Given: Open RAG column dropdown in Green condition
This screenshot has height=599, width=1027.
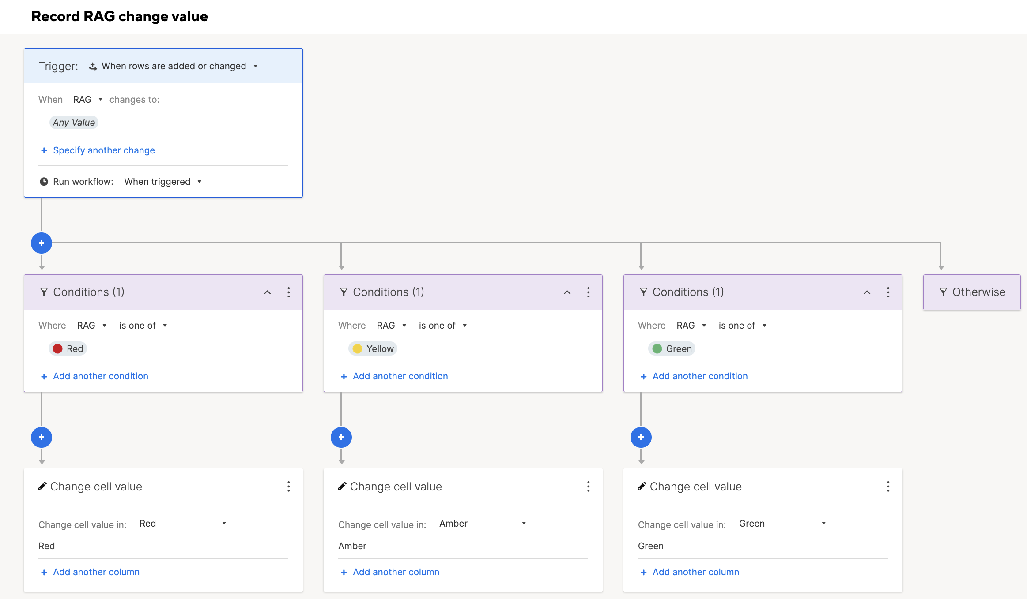Looking at the screenshot, I should [x=691, y=326].
